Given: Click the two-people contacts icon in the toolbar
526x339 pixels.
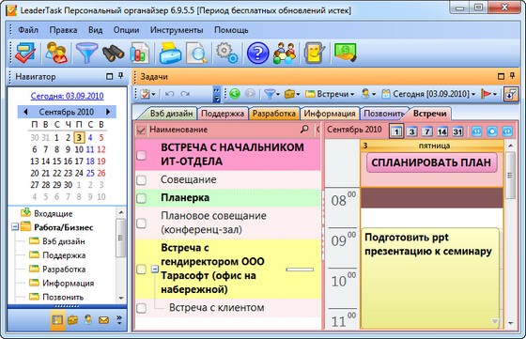Looking at the screenshot, I should (56, 53).
